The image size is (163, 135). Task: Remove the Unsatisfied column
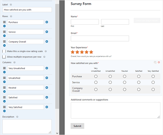coord(4,82)
